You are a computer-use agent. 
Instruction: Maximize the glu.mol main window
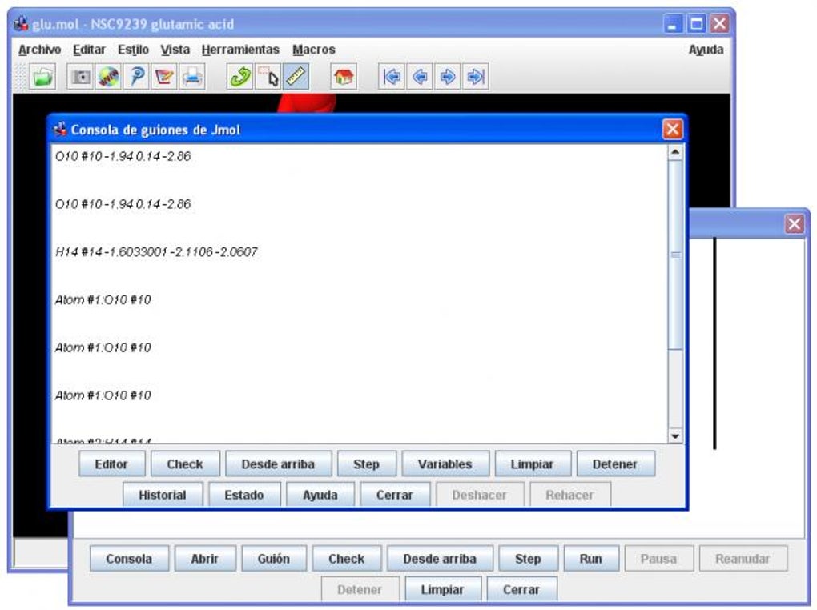[x=697, y=23]
